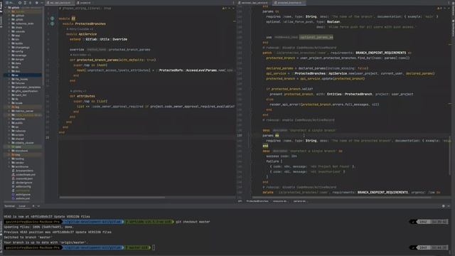Open the Project view selector dropdown
This screenshot has width=455, height=256.
click(9, 3)
